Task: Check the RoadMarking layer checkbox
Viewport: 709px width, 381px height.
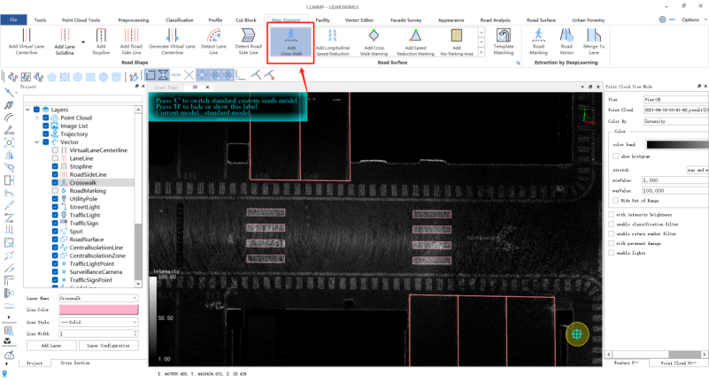Action: point(55,191)
